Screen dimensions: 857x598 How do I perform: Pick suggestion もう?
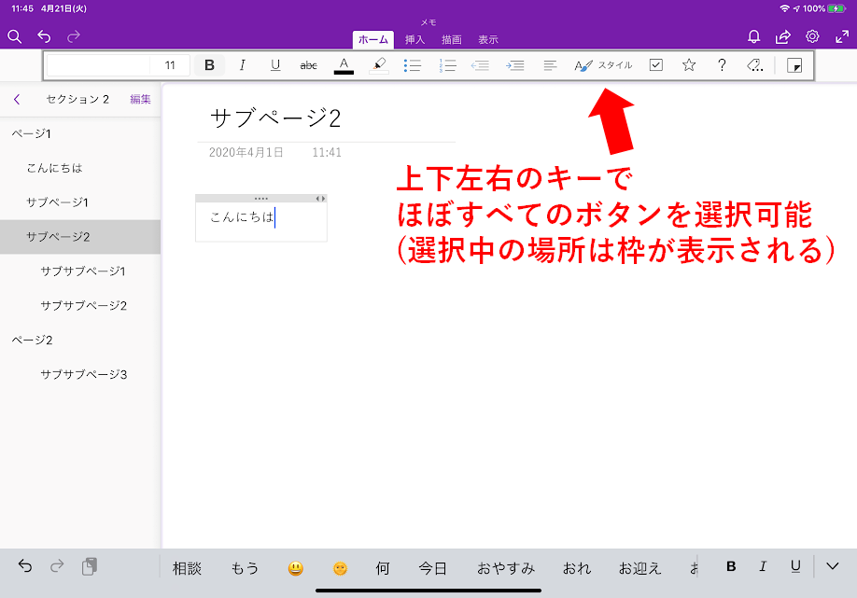coord(245,568)
